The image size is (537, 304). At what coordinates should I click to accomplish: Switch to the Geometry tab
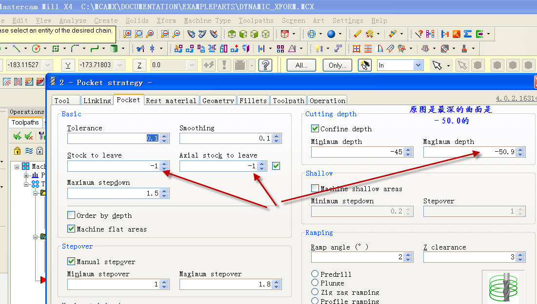(x=218, y=100)
